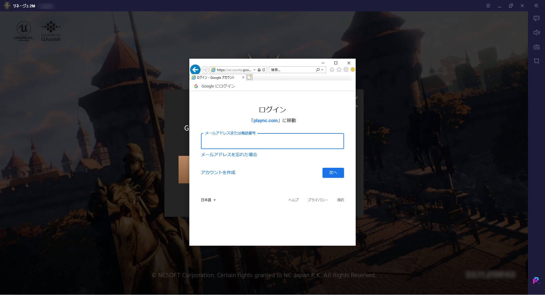Close the Google login browser window
Viewport: 545px width, 295px height.
click(x=349, y=63)
